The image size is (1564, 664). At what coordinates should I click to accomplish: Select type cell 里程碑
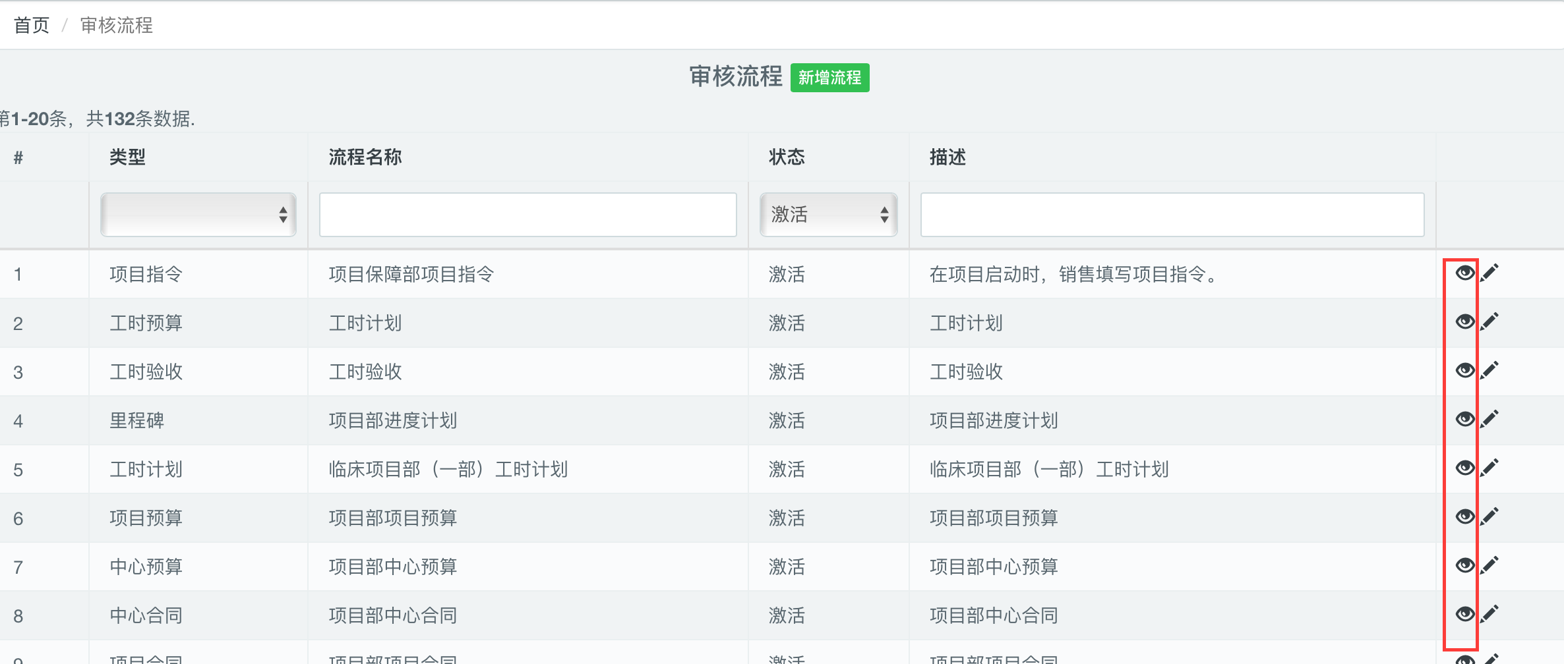pos(136,420)
